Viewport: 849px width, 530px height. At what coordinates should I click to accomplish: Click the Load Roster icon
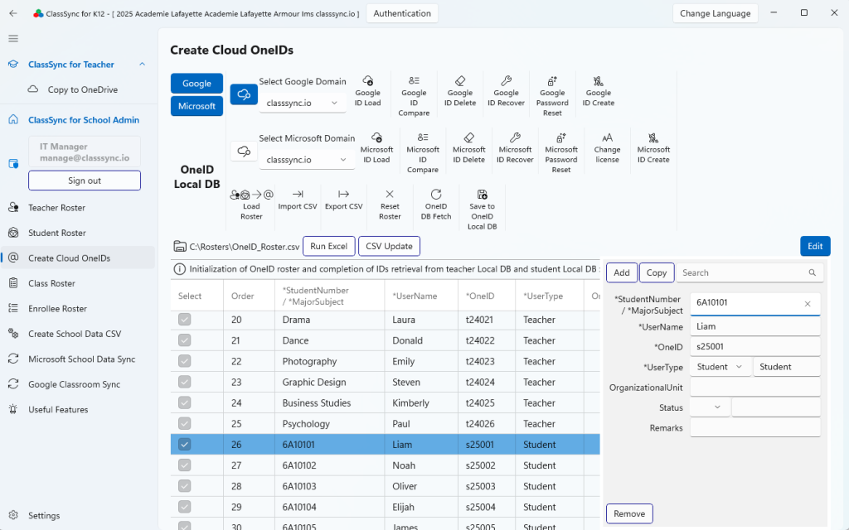251,194
